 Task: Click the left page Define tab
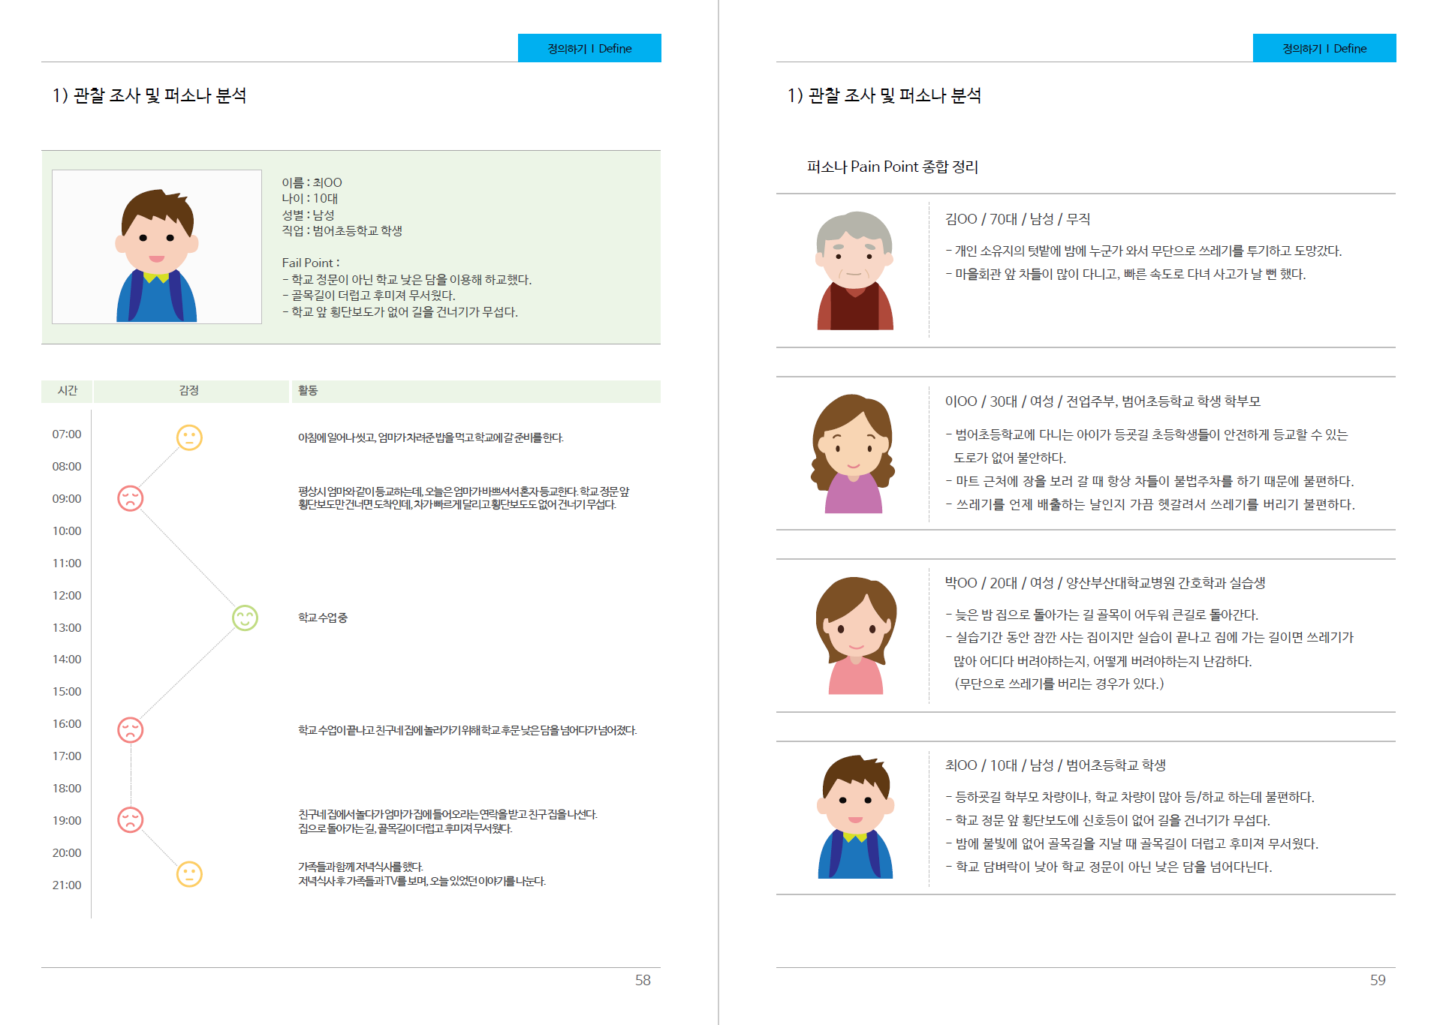coord(589,48)
